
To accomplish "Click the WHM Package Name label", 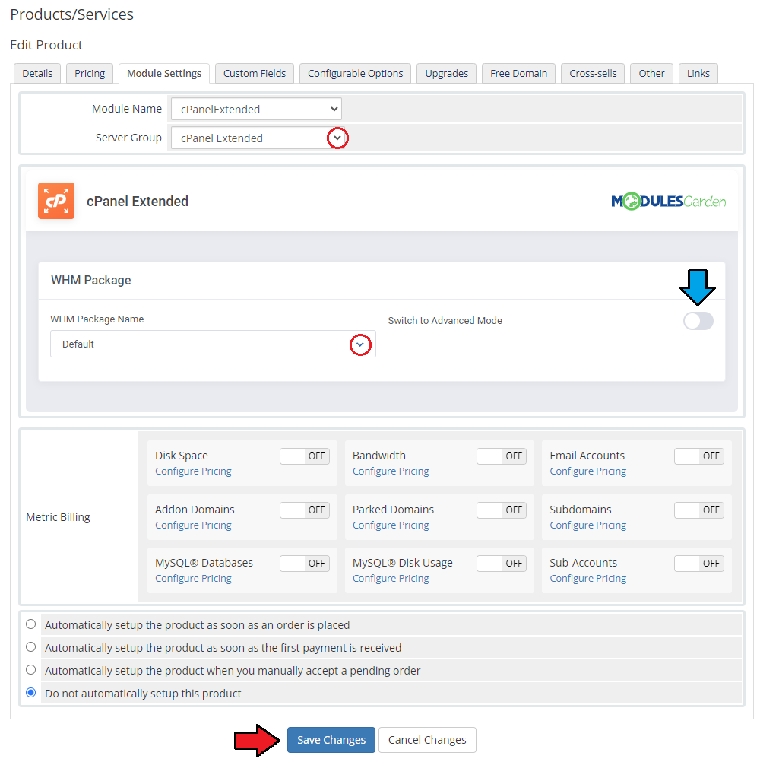I will point(97,319).
